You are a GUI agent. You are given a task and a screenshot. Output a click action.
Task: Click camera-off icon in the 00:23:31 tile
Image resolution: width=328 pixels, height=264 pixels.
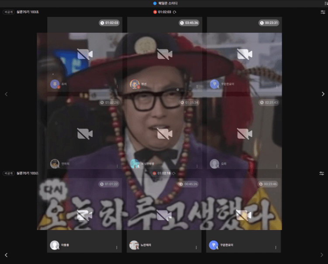(x=245, y=54)
